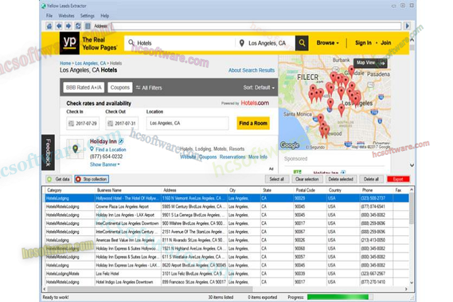Open the Settings menu
453x302 pixels.
(x=87, y=16)
